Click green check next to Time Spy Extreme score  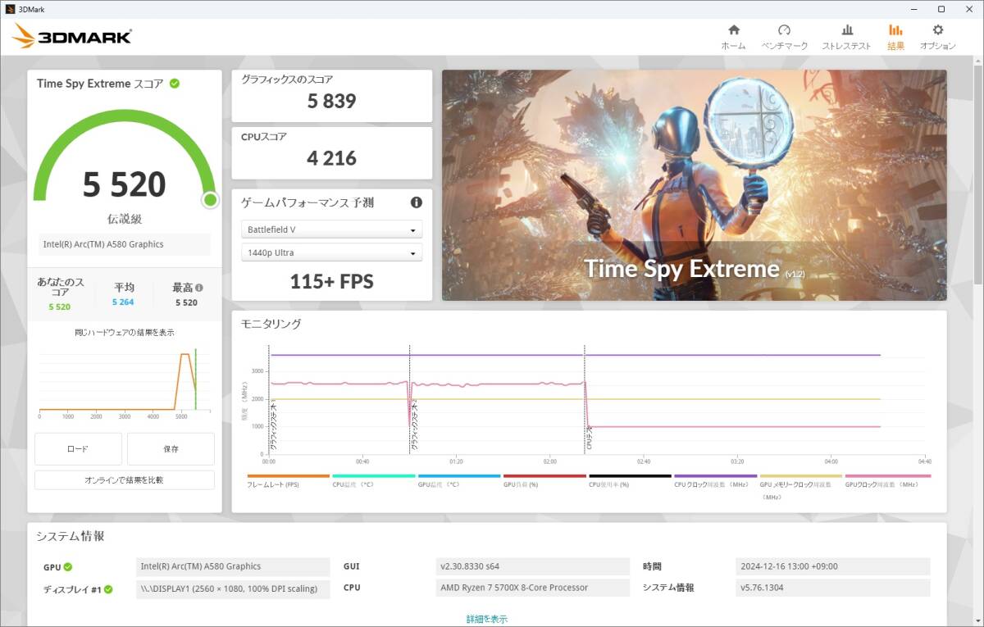click(x=175, y=84)
